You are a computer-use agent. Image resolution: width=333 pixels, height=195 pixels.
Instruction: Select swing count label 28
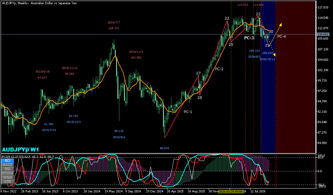pos(200,97)
